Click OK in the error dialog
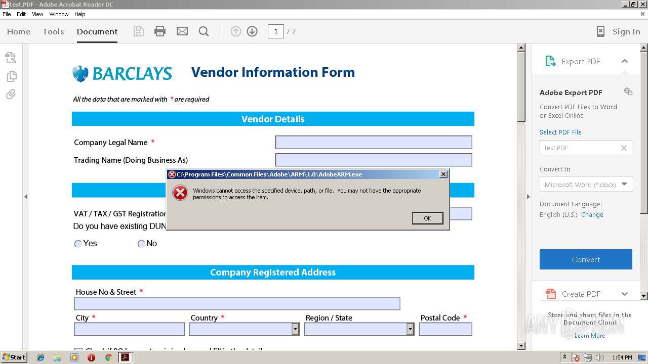The height and width of the screenshot is (364, 648). pyautogui.click(x=427, y=218)
